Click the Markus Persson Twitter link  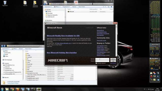[101, 55]
